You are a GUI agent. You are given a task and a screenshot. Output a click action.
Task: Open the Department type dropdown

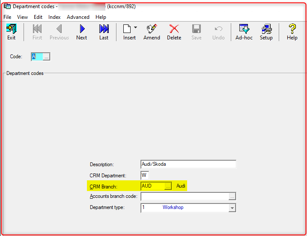pyautogui.click(x=232, y=208)
